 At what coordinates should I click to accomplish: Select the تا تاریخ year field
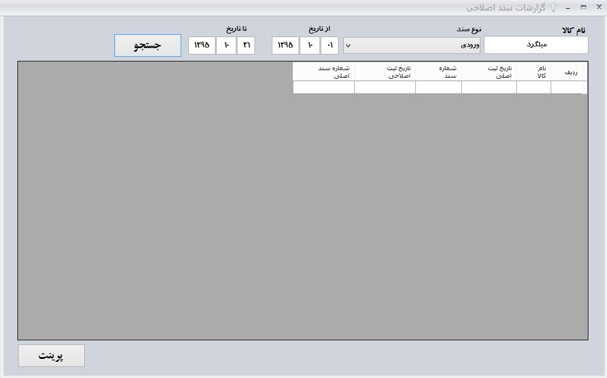tap(202, 46)
